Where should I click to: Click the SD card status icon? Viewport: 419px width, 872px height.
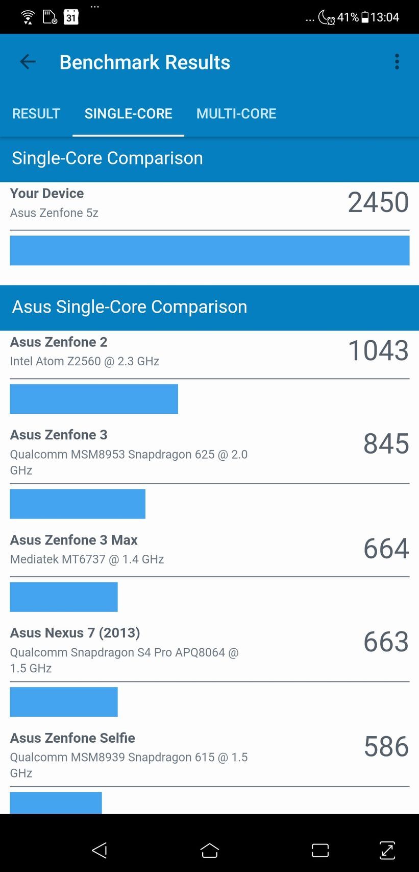click(x=50, y=16)
